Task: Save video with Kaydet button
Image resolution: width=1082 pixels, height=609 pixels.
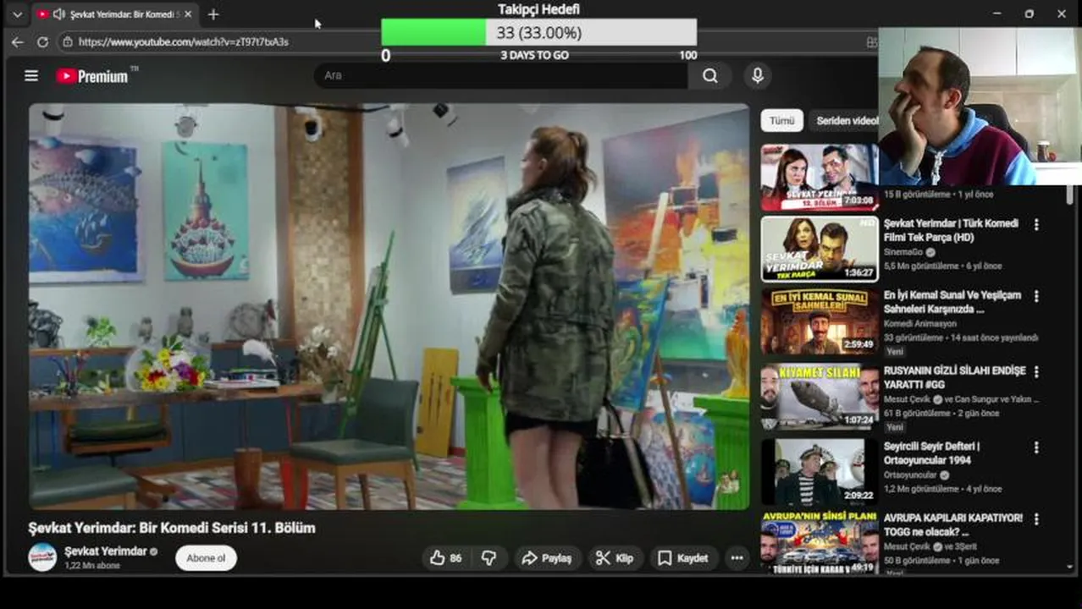Action: click(683, 558)
